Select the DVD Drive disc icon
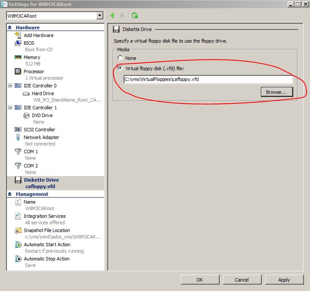Screen dimensions: 310x291 26,115
